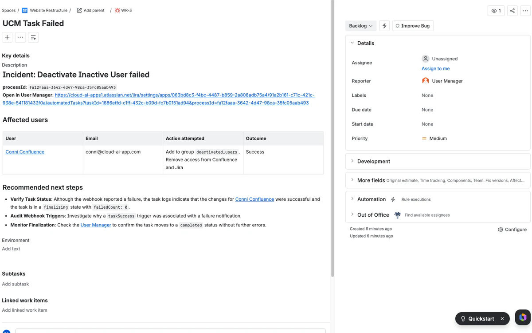
Task: Click the Improve Bug button
Action: tap(413, 26)
